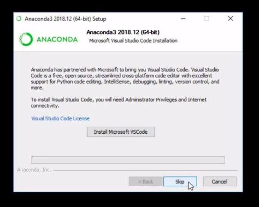Screen dimensions: 259x207
Task: Click Install Microsoft VSCode button
Action: coord(121,132)
